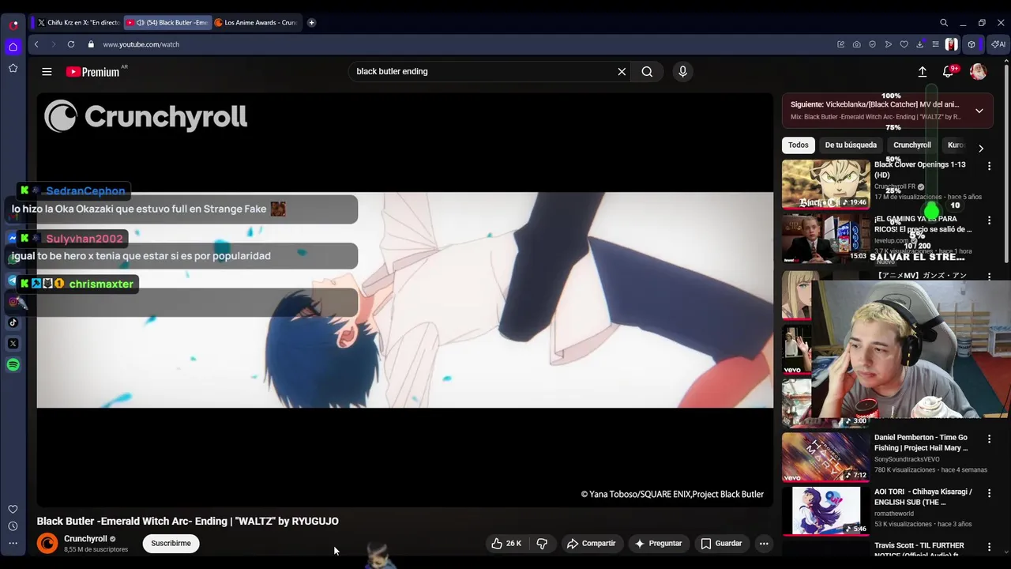Open the Crunchyroll channel name link

(x=85, y=539)
